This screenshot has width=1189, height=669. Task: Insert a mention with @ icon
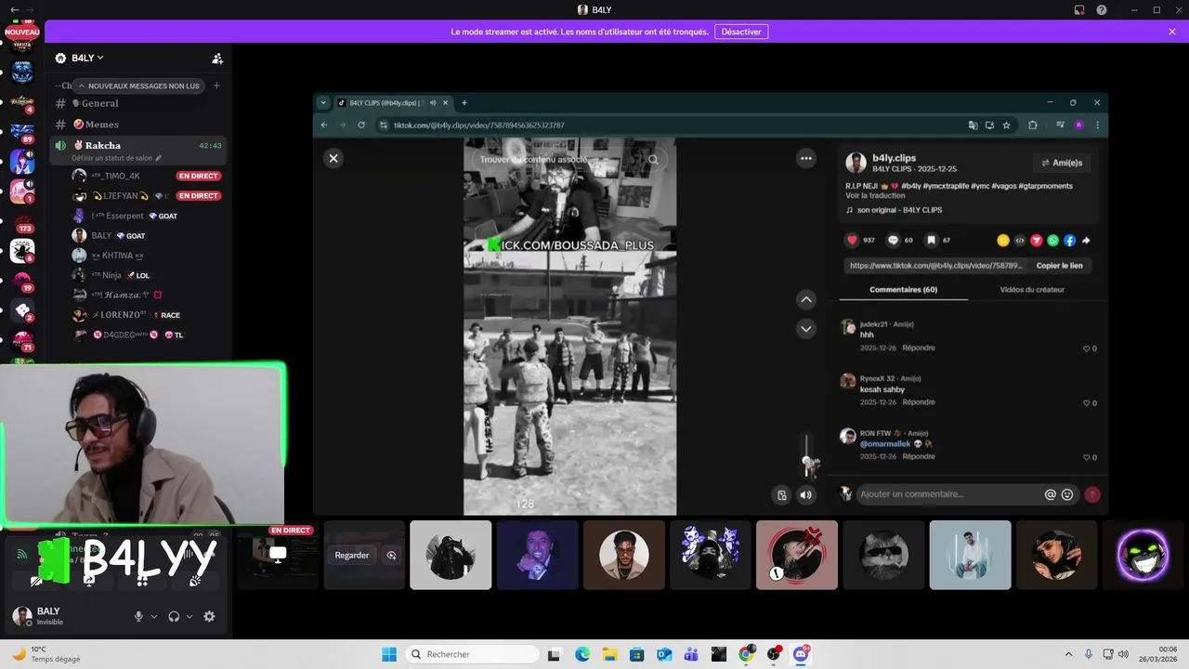(x=1051, y=494)
